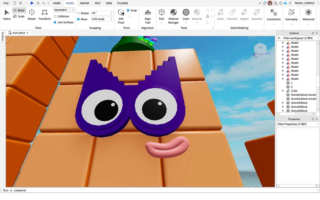Click the Edit Pivot tool
320x200 pixels.
121,15
